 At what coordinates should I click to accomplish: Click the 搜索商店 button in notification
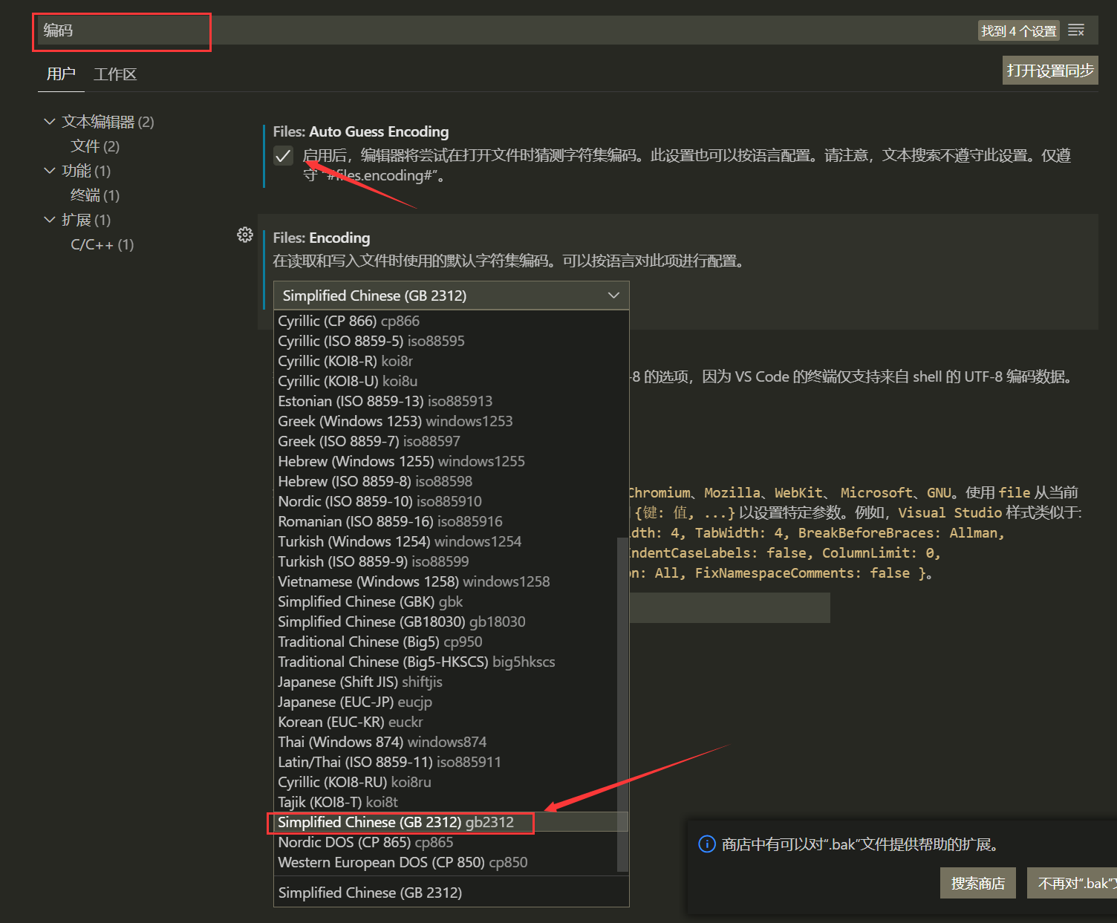[977, 882]
